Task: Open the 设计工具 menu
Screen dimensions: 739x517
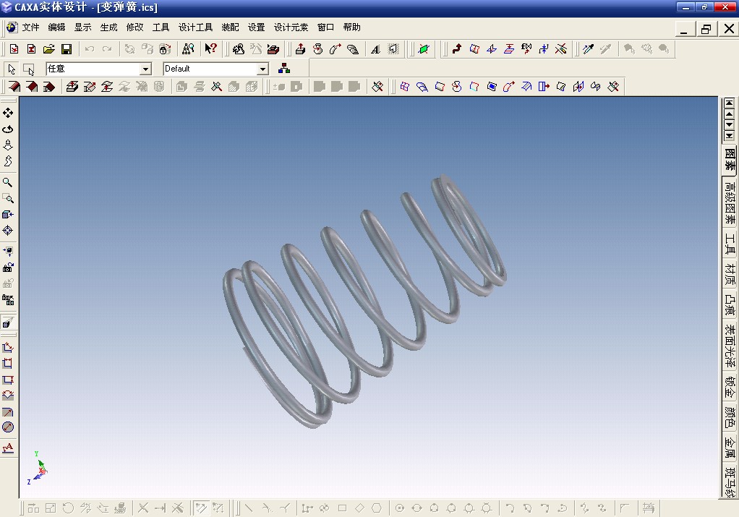Action: pyautogui.click(x=195, y=27)
